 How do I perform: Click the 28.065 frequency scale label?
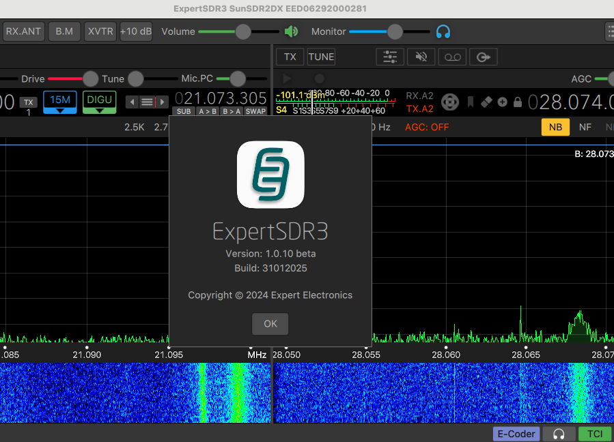click(x=526, y=355)
